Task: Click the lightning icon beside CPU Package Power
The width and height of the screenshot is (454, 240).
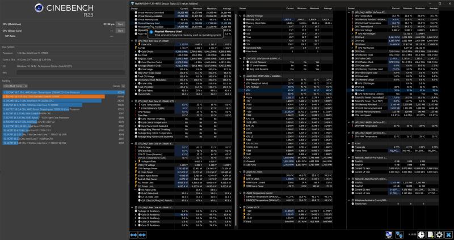Action: (136, 168)
